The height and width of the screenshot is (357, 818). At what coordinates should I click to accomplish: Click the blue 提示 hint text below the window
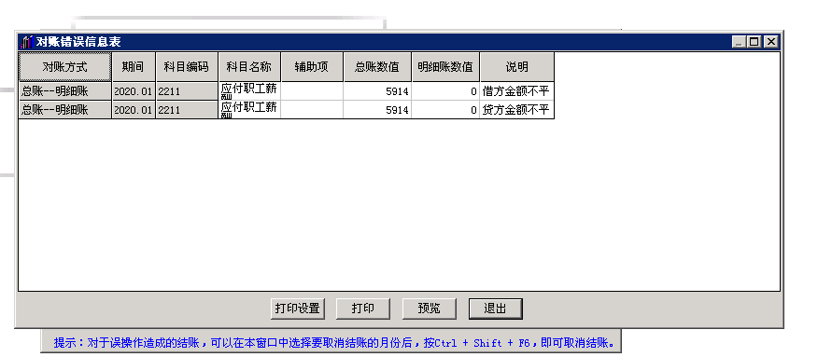[334, 343]
